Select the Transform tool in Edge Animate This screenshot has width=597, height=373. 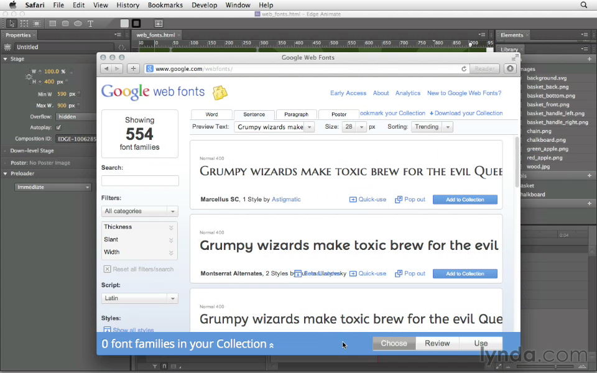[x=24, y=24]
